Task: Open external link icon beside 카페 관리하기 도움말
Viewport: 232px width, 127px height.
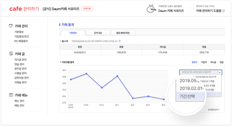Action: point(223,11)
